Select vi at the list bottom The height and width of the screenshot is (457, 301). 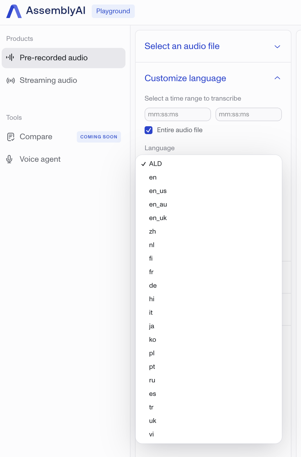click(151, 434)
